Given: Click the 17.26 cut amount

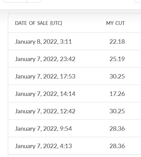Looking at the screenshot, I should (x=117, y=94).
